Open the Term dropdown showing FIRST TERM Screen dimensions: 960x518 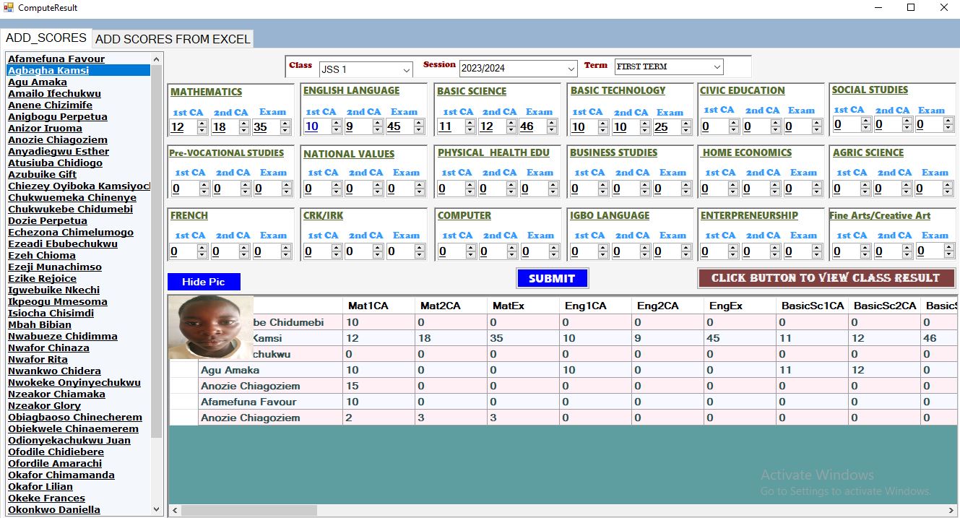669,66
